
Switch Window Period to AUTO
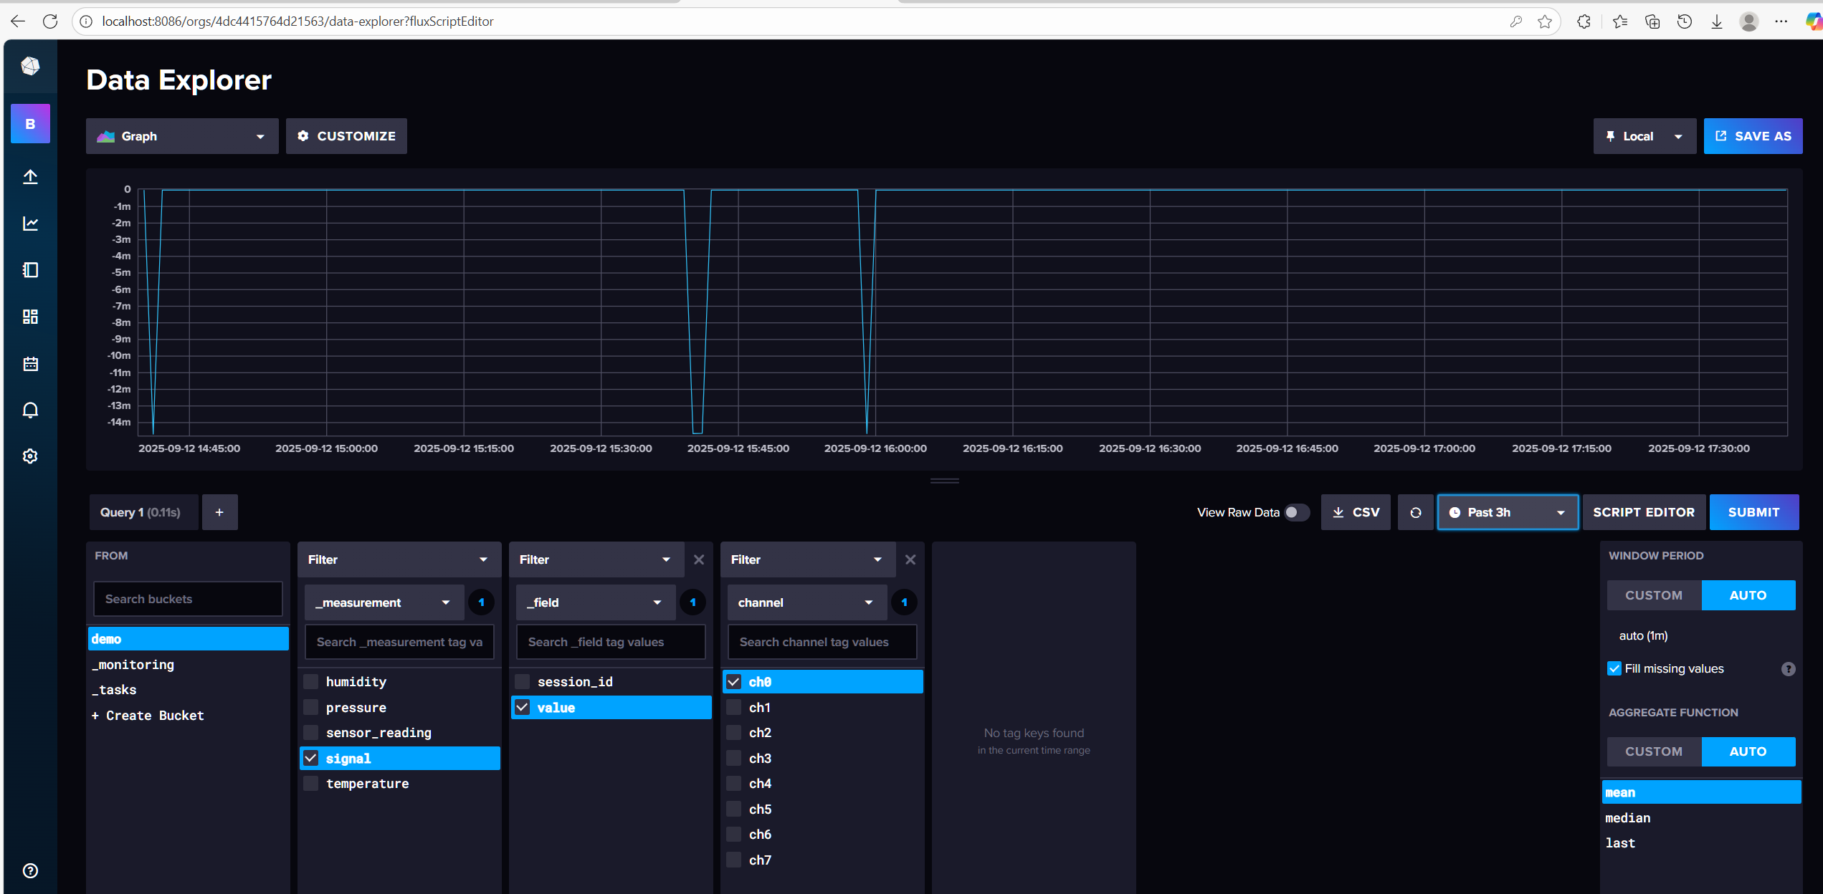click(1748, 595)
